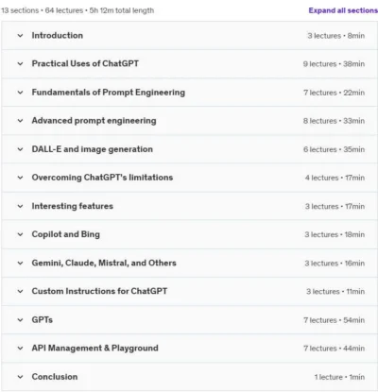Expand the Copilot and Bing chevron

20,234
